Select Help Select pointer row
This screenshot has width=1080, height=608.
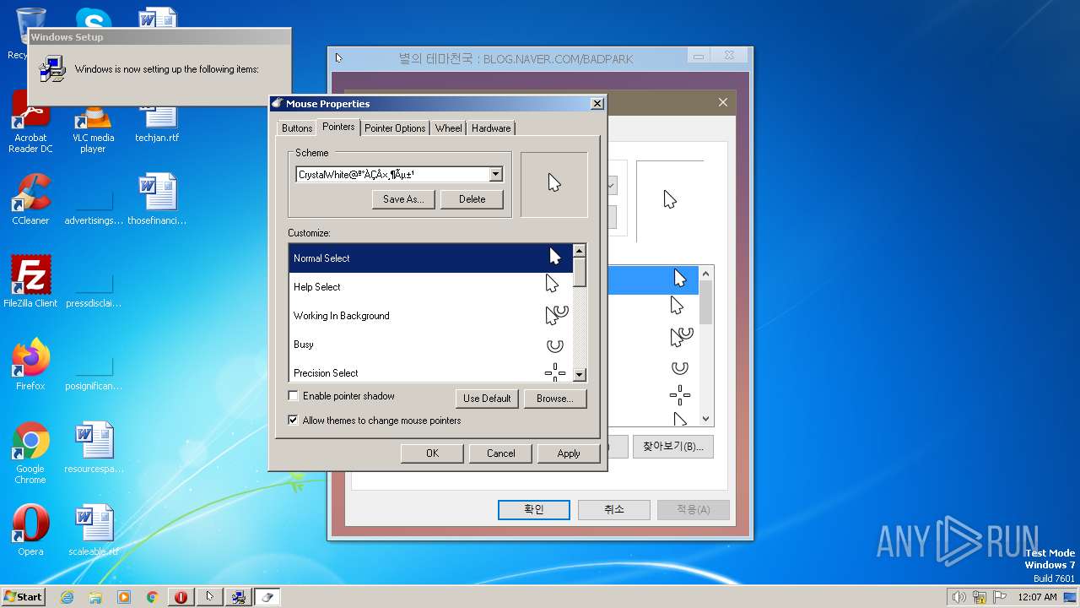pyautogui.click(x=430, y=287)
